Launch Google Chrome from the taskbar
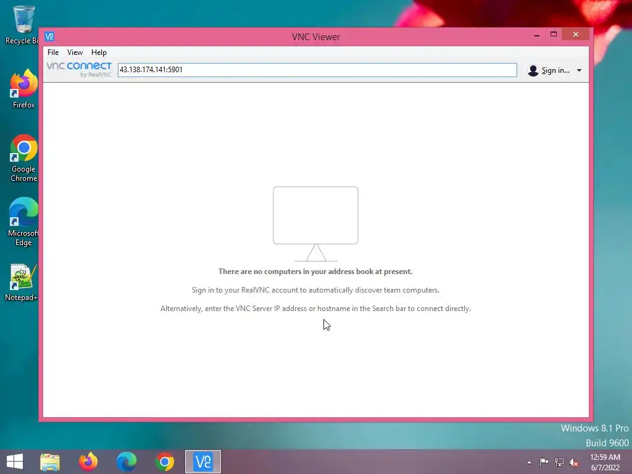Screen dimensions: 632x474 164,462
